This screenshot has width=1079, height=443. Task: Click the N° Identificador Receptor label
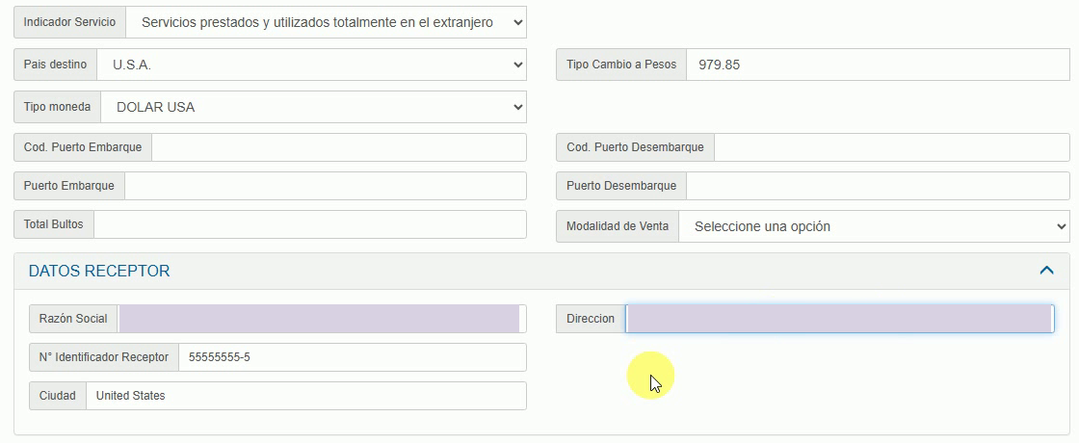click(104, 357)
